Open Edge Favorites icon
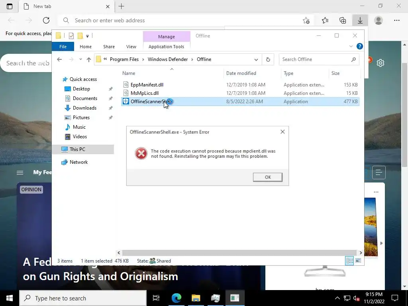Viewport: 408px width, 306px height. [325, 20]
